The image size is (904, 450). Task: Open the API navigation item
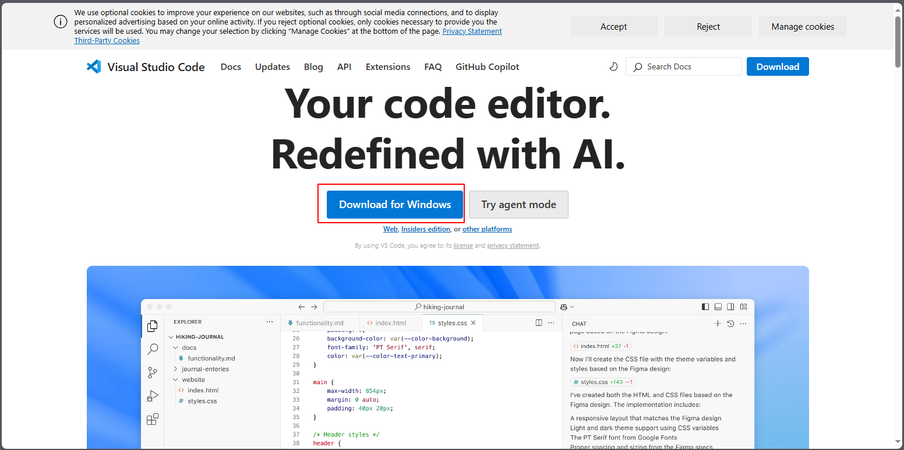(344, 66)
